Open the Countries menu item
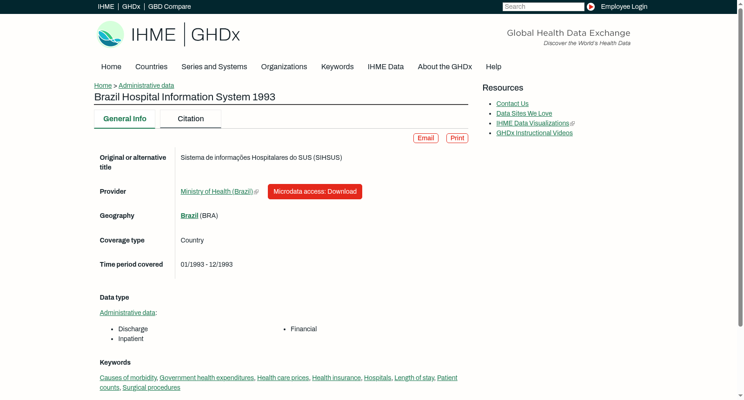 click(151, 66)
